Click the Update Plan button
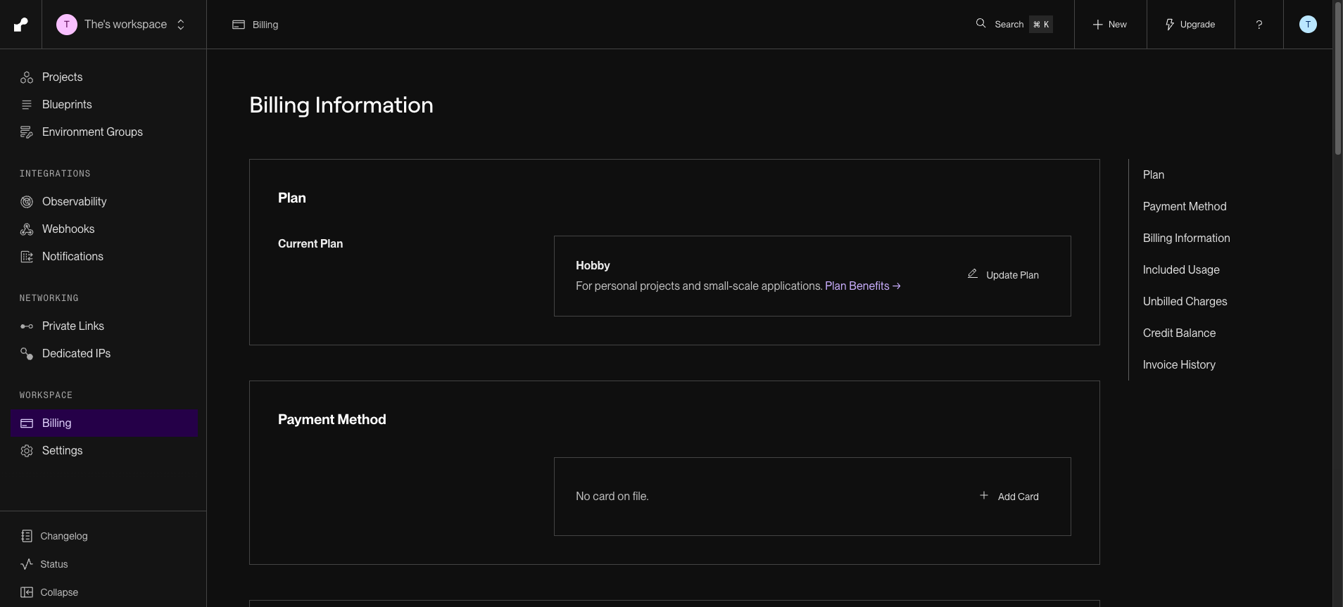Viewport: 1343px width, 607px height. pyautogui.click(x=1003, y=275)
